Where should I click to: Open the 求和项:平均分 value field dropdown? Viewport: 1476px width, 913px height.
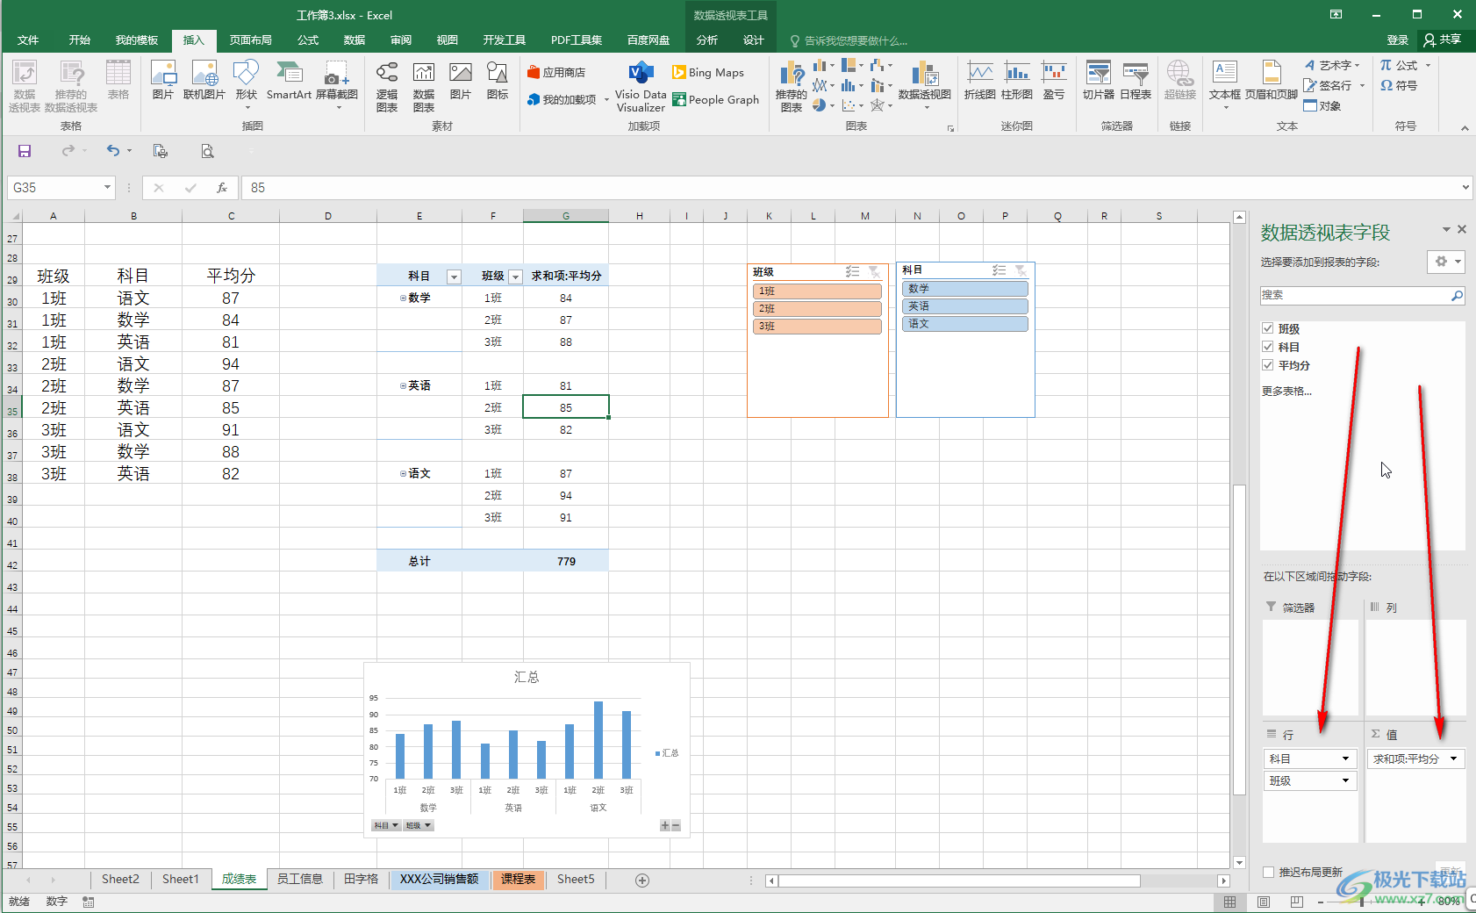point(1454,759)
